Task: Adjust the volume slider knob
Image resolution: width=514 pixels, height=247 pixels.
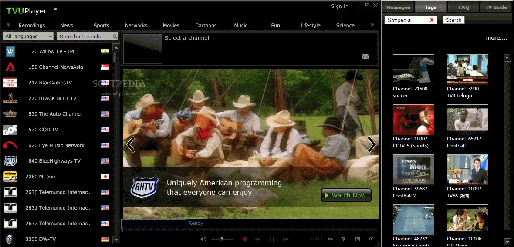Action: tap(221, 239)
